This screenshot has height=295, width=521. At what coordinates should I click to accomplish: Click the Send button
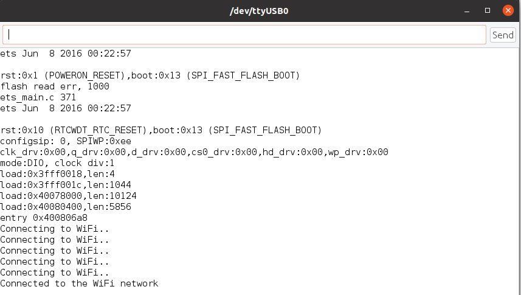point(503,35)
